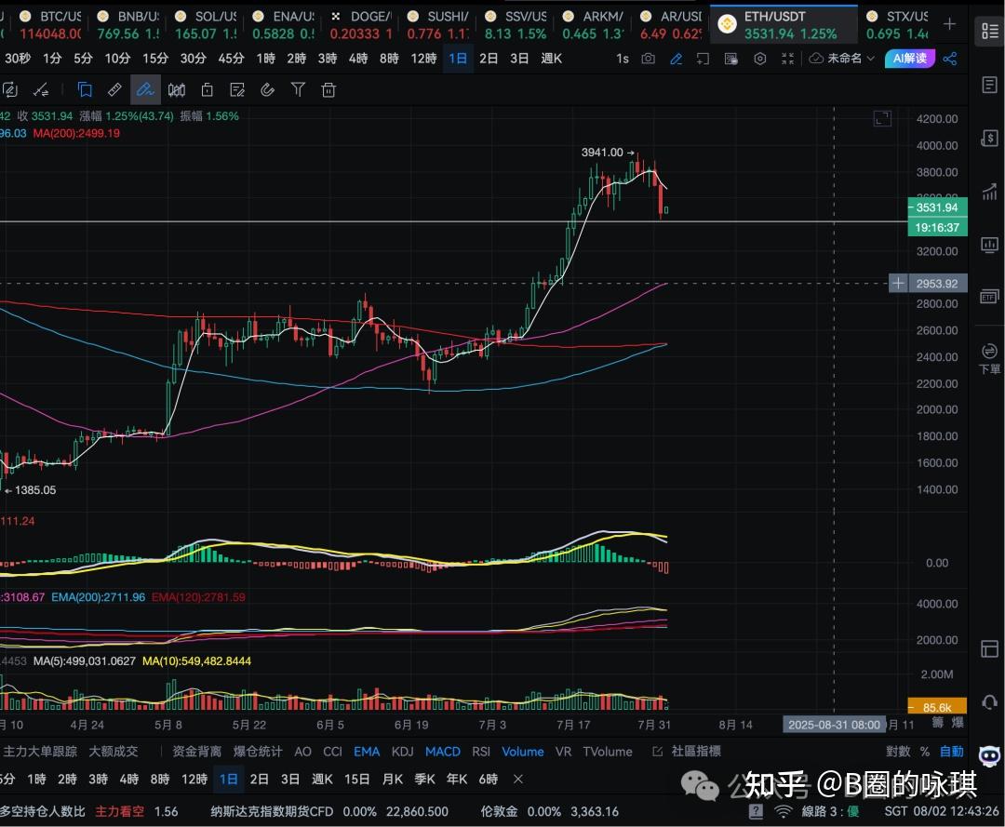1005x827 pixels.
Task: Click the help question mark icon
Action: click(x=756, y=811)
